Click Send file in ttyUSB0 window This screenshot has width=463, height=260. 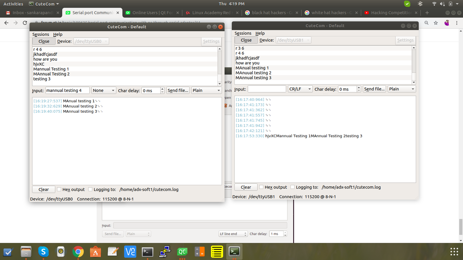[178, 90]
